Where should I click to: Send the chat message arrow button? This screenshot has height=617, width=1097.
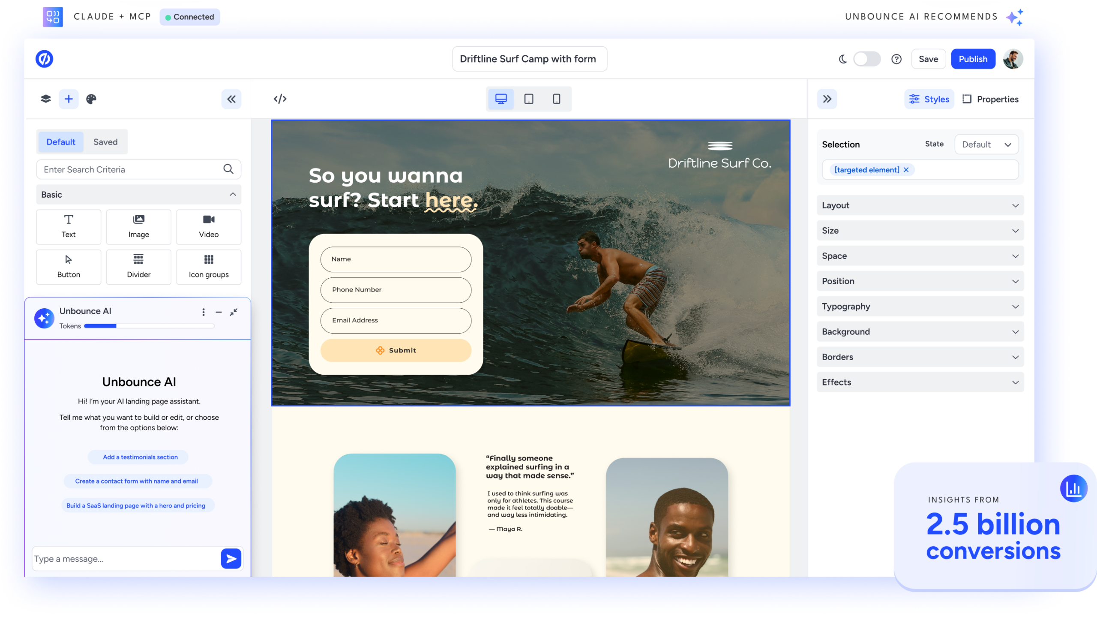[231, 559]
